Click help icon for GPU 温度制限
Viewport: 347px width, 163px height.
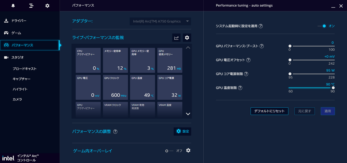240,88
